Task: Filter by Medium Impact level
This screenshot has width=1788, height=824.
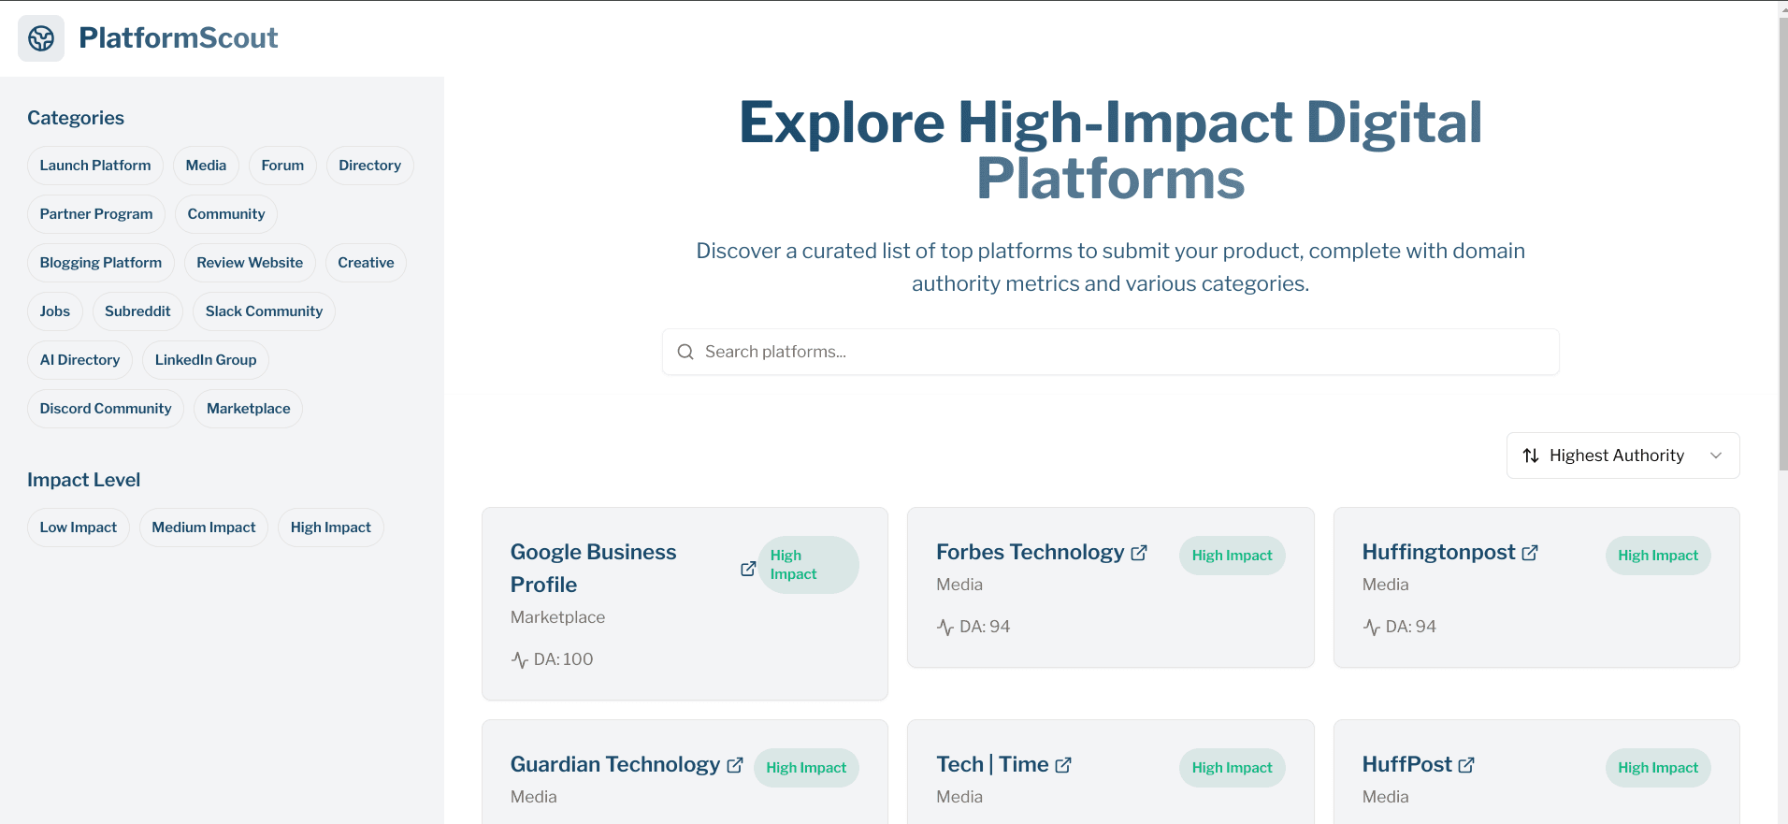Action: point(204,528)
